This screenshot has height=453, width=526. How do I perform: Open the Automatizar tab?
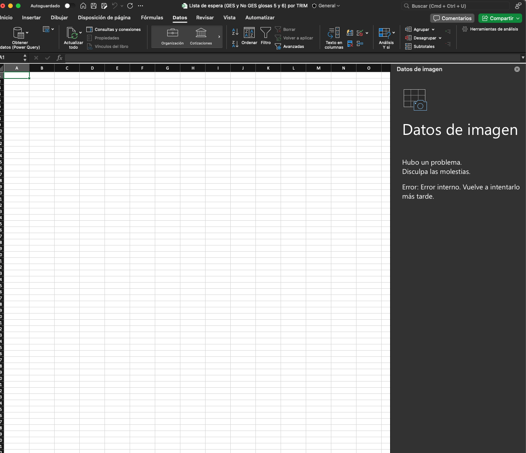[260, 18]
